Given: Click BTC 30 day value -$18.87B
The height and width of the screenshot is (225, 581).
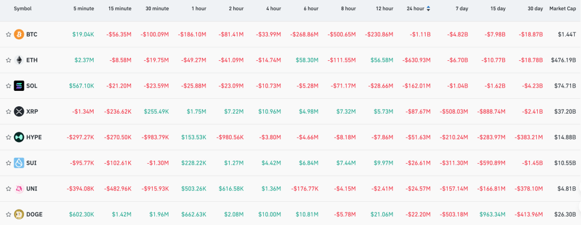Looking at the screenshot, I should (528, 34).
